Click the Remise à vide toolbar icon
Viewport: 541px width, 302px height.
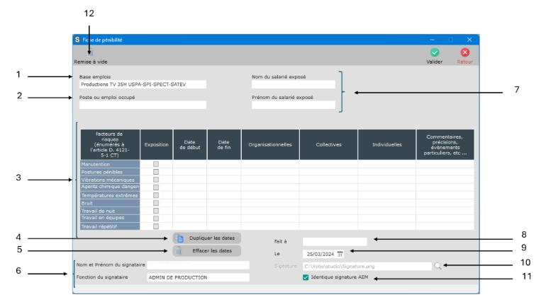pos(90,53)
